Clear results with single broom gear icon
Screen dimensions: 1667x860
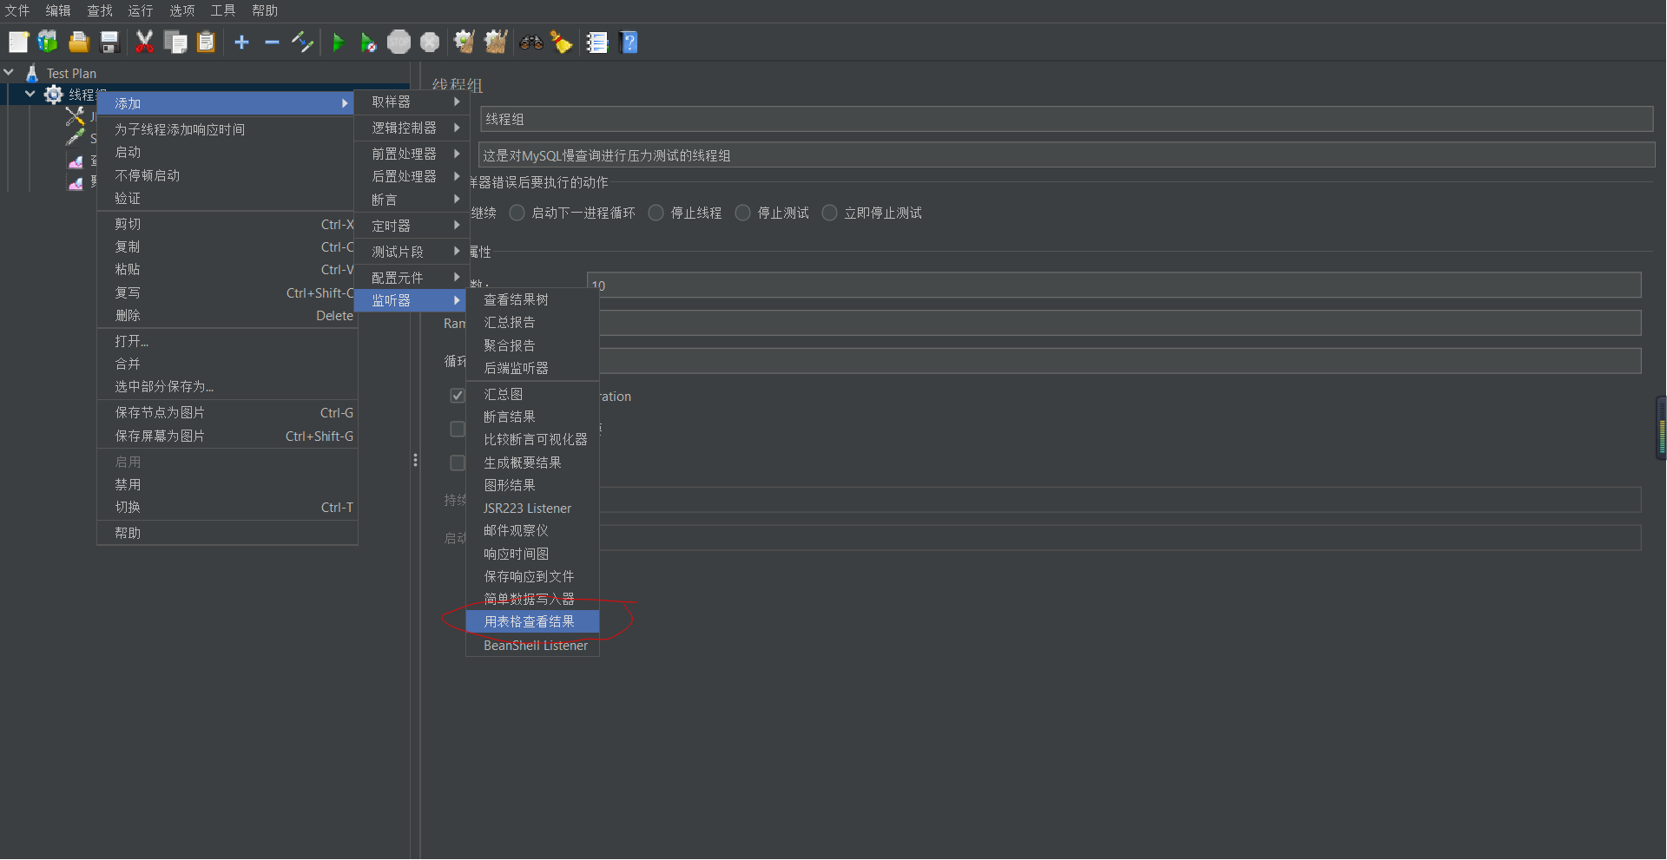point(465,42)
